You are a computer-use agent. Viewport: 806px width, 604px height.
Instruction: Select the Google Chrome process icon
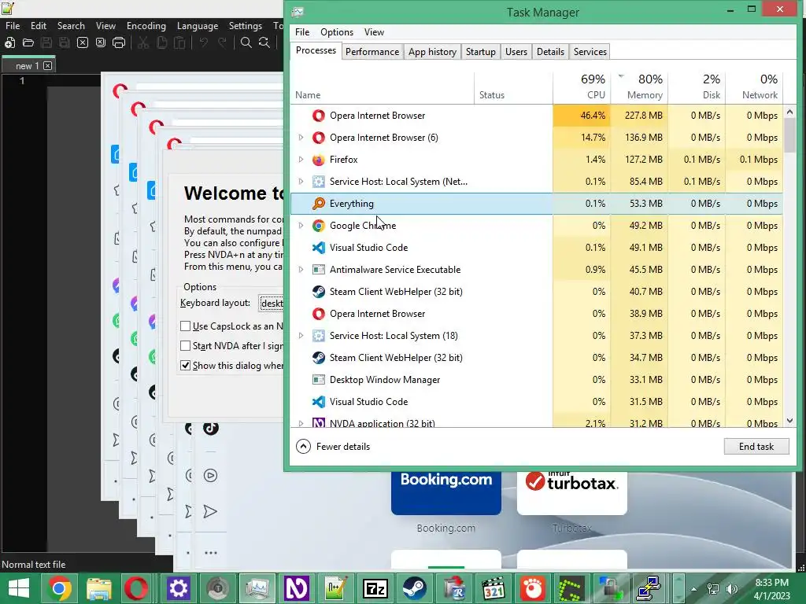tap(319, 226)
